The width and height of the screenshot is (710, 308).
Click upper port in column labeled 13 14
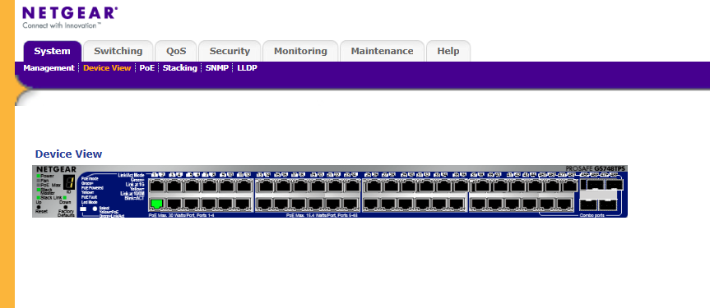click(x=266, y=186)
